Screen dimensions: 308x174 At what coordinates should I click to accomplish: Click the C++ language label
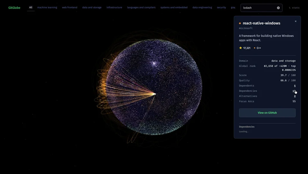coord(259,48)
